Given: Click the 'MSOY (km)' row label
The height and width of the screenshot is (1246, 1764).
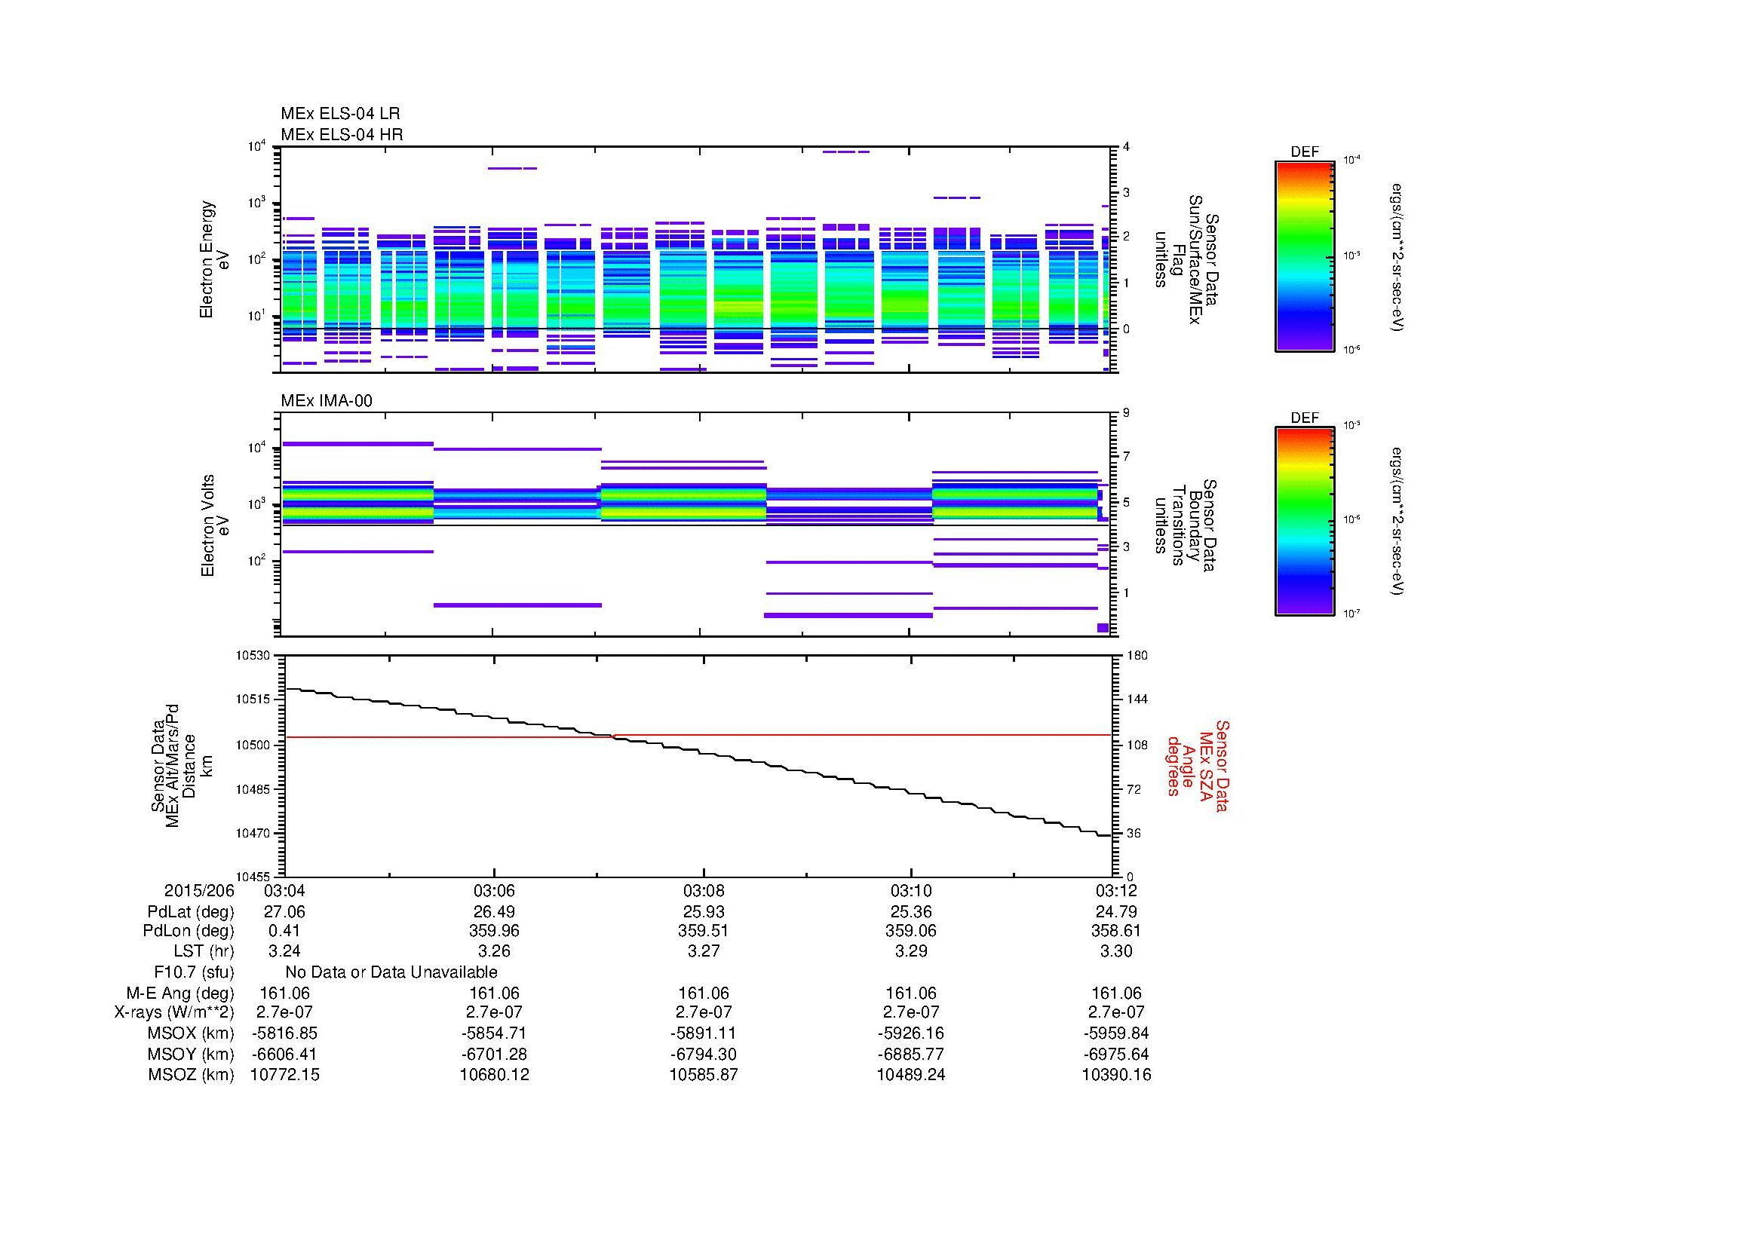Looking at the screenshot, I should click(191, 1054).
